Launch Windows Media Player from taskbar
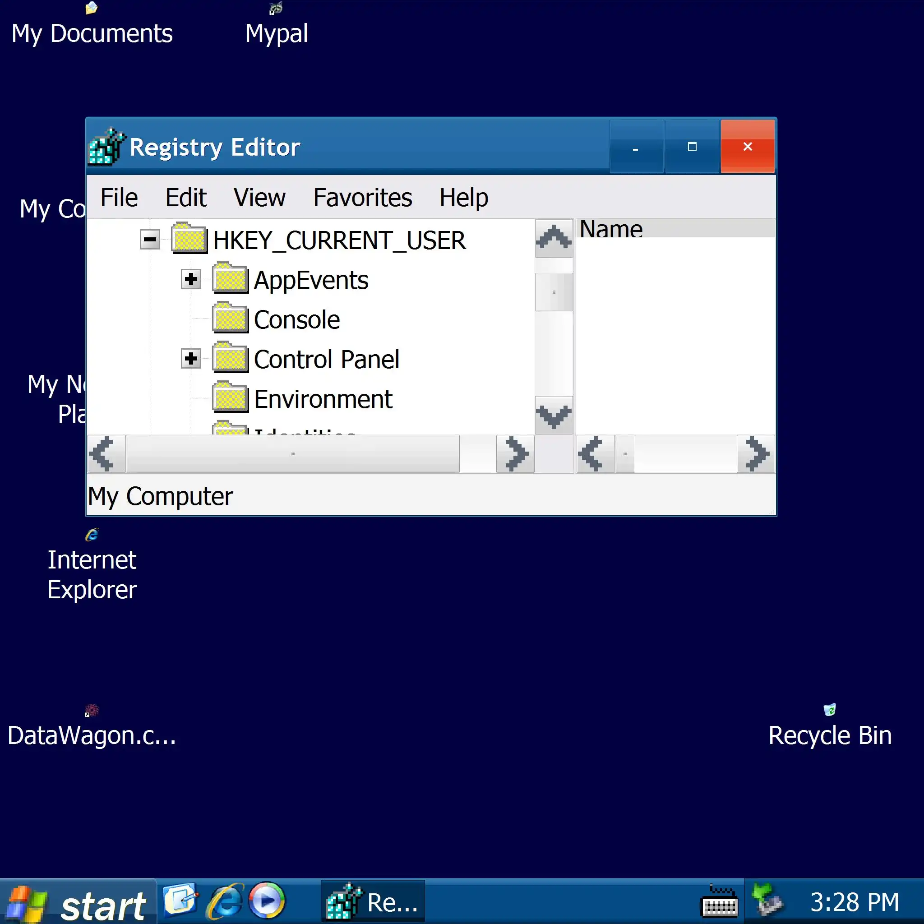 [267, 900]
